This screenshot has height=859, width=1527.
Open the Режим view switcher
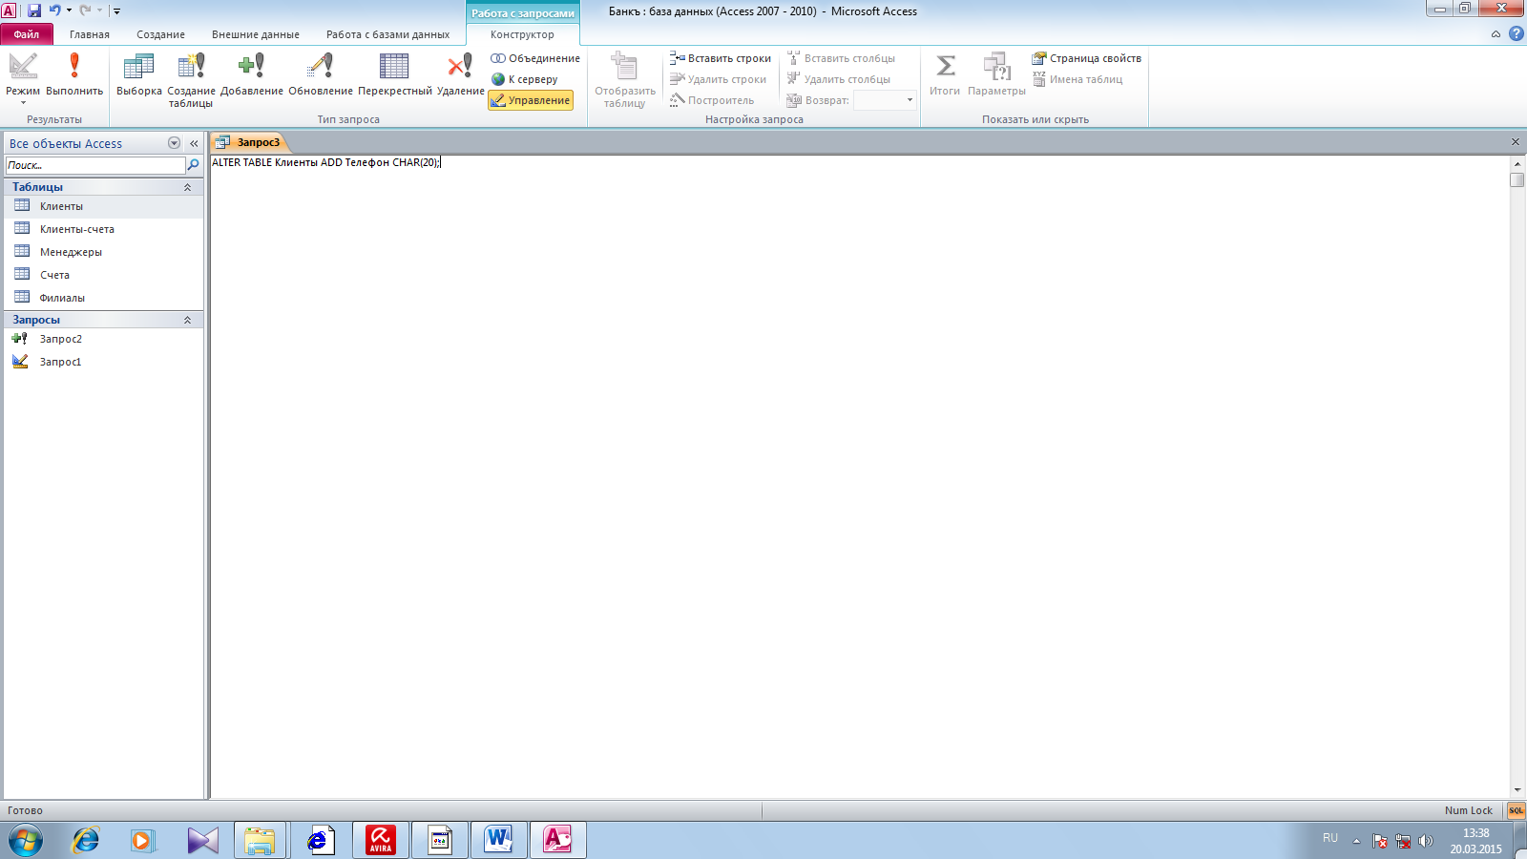coord(23,78)
